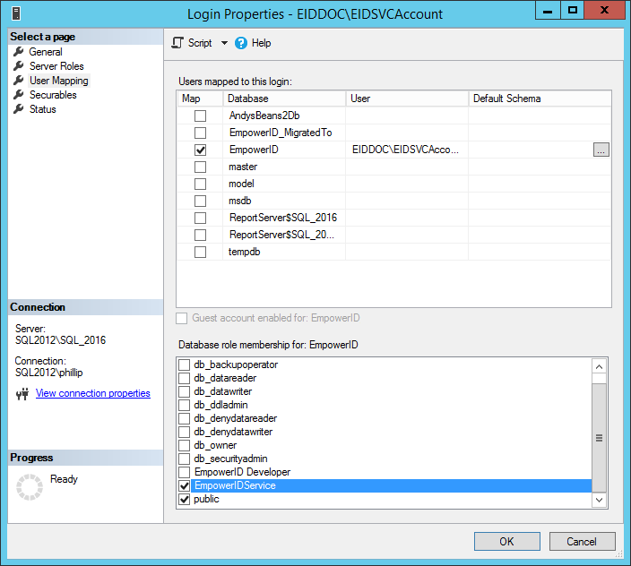Click the Script toolbar icon

pyautogui.click(x=177, y=43)
